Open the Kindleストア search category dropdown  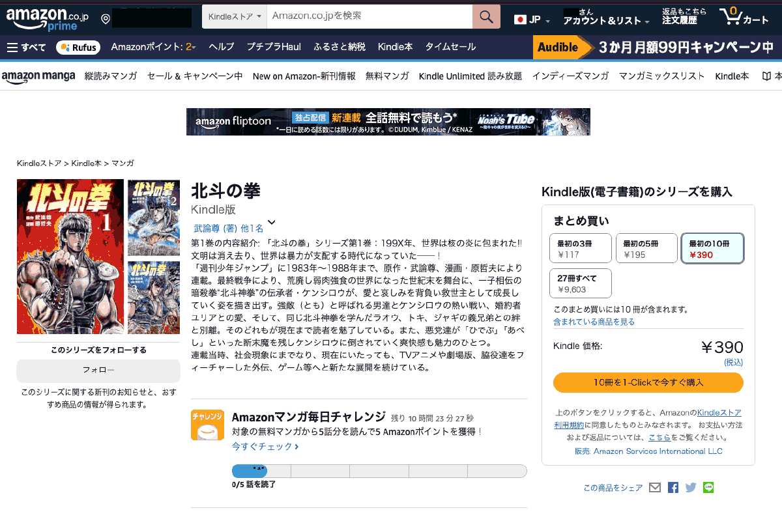tap(234, 17)
